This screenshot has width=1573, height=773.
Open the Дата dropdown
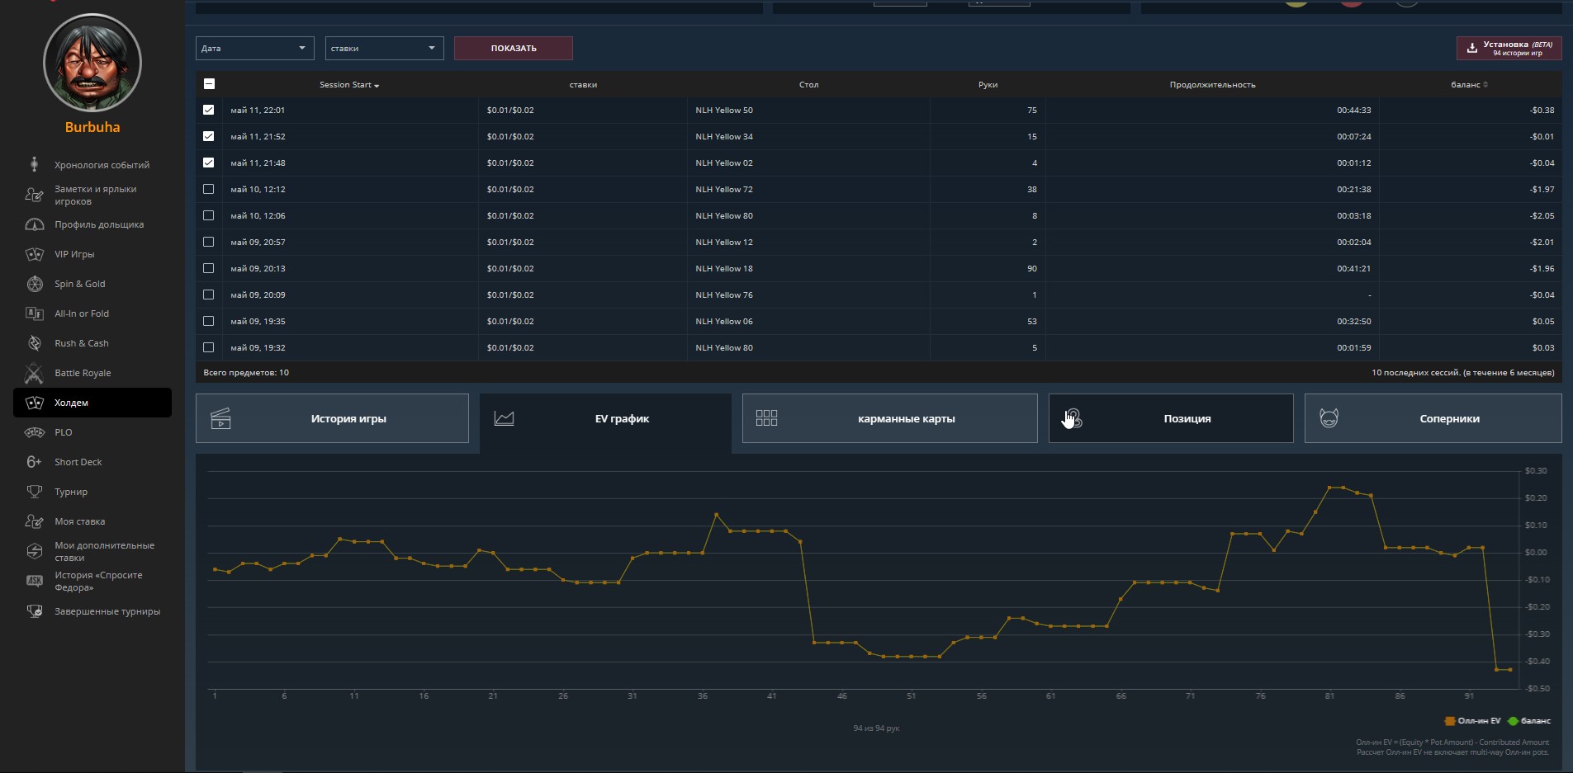pos(255,48)
